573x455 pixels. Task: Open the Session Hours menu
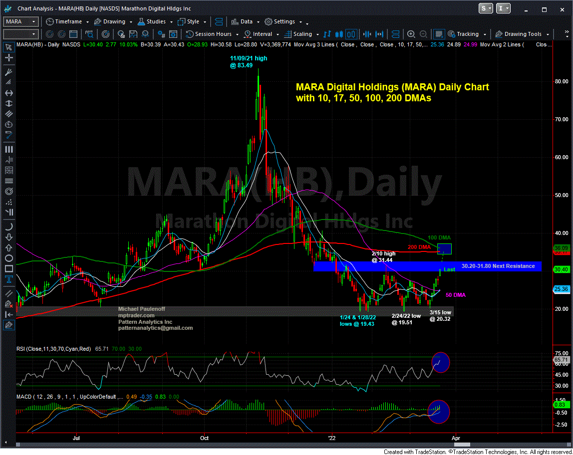pos(212,34)
